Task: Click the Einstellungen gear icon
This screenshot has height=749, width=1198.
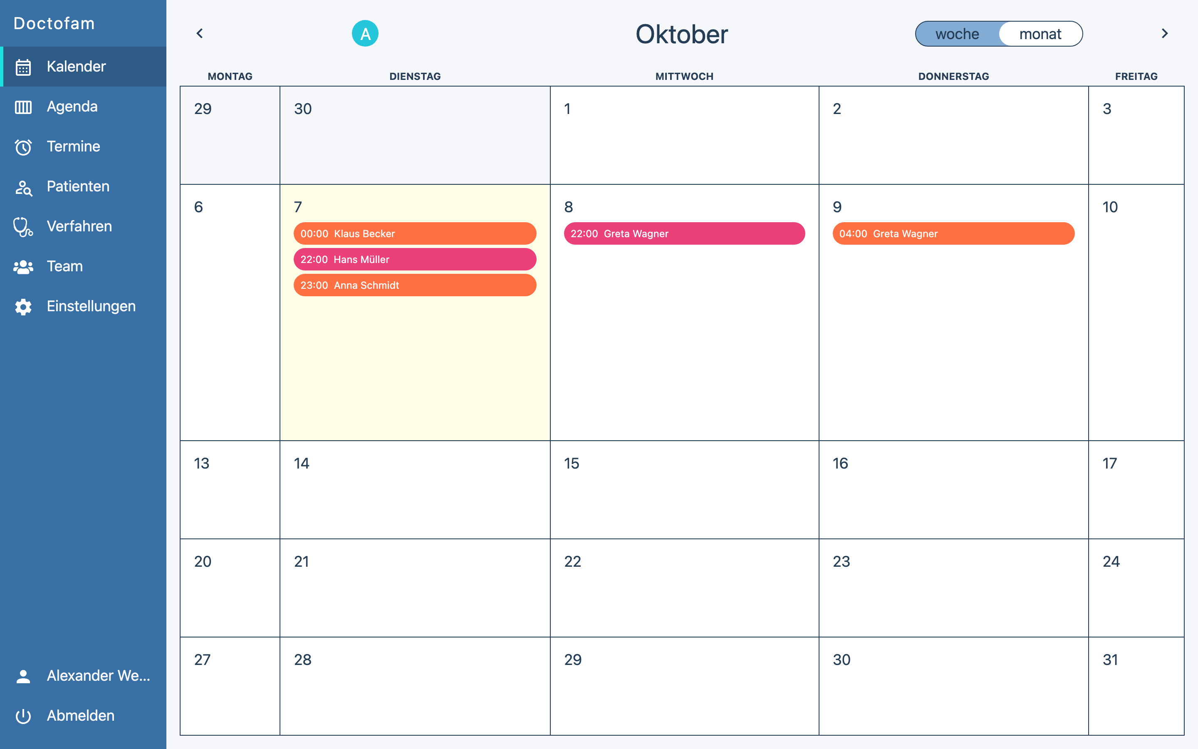Action: (23, 307)
